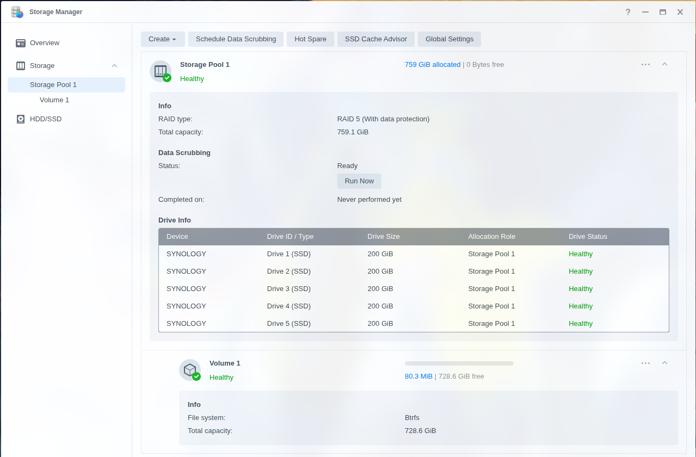Collapse the Storage section in sidebar

pyautogui.click(x=114, y=66)
